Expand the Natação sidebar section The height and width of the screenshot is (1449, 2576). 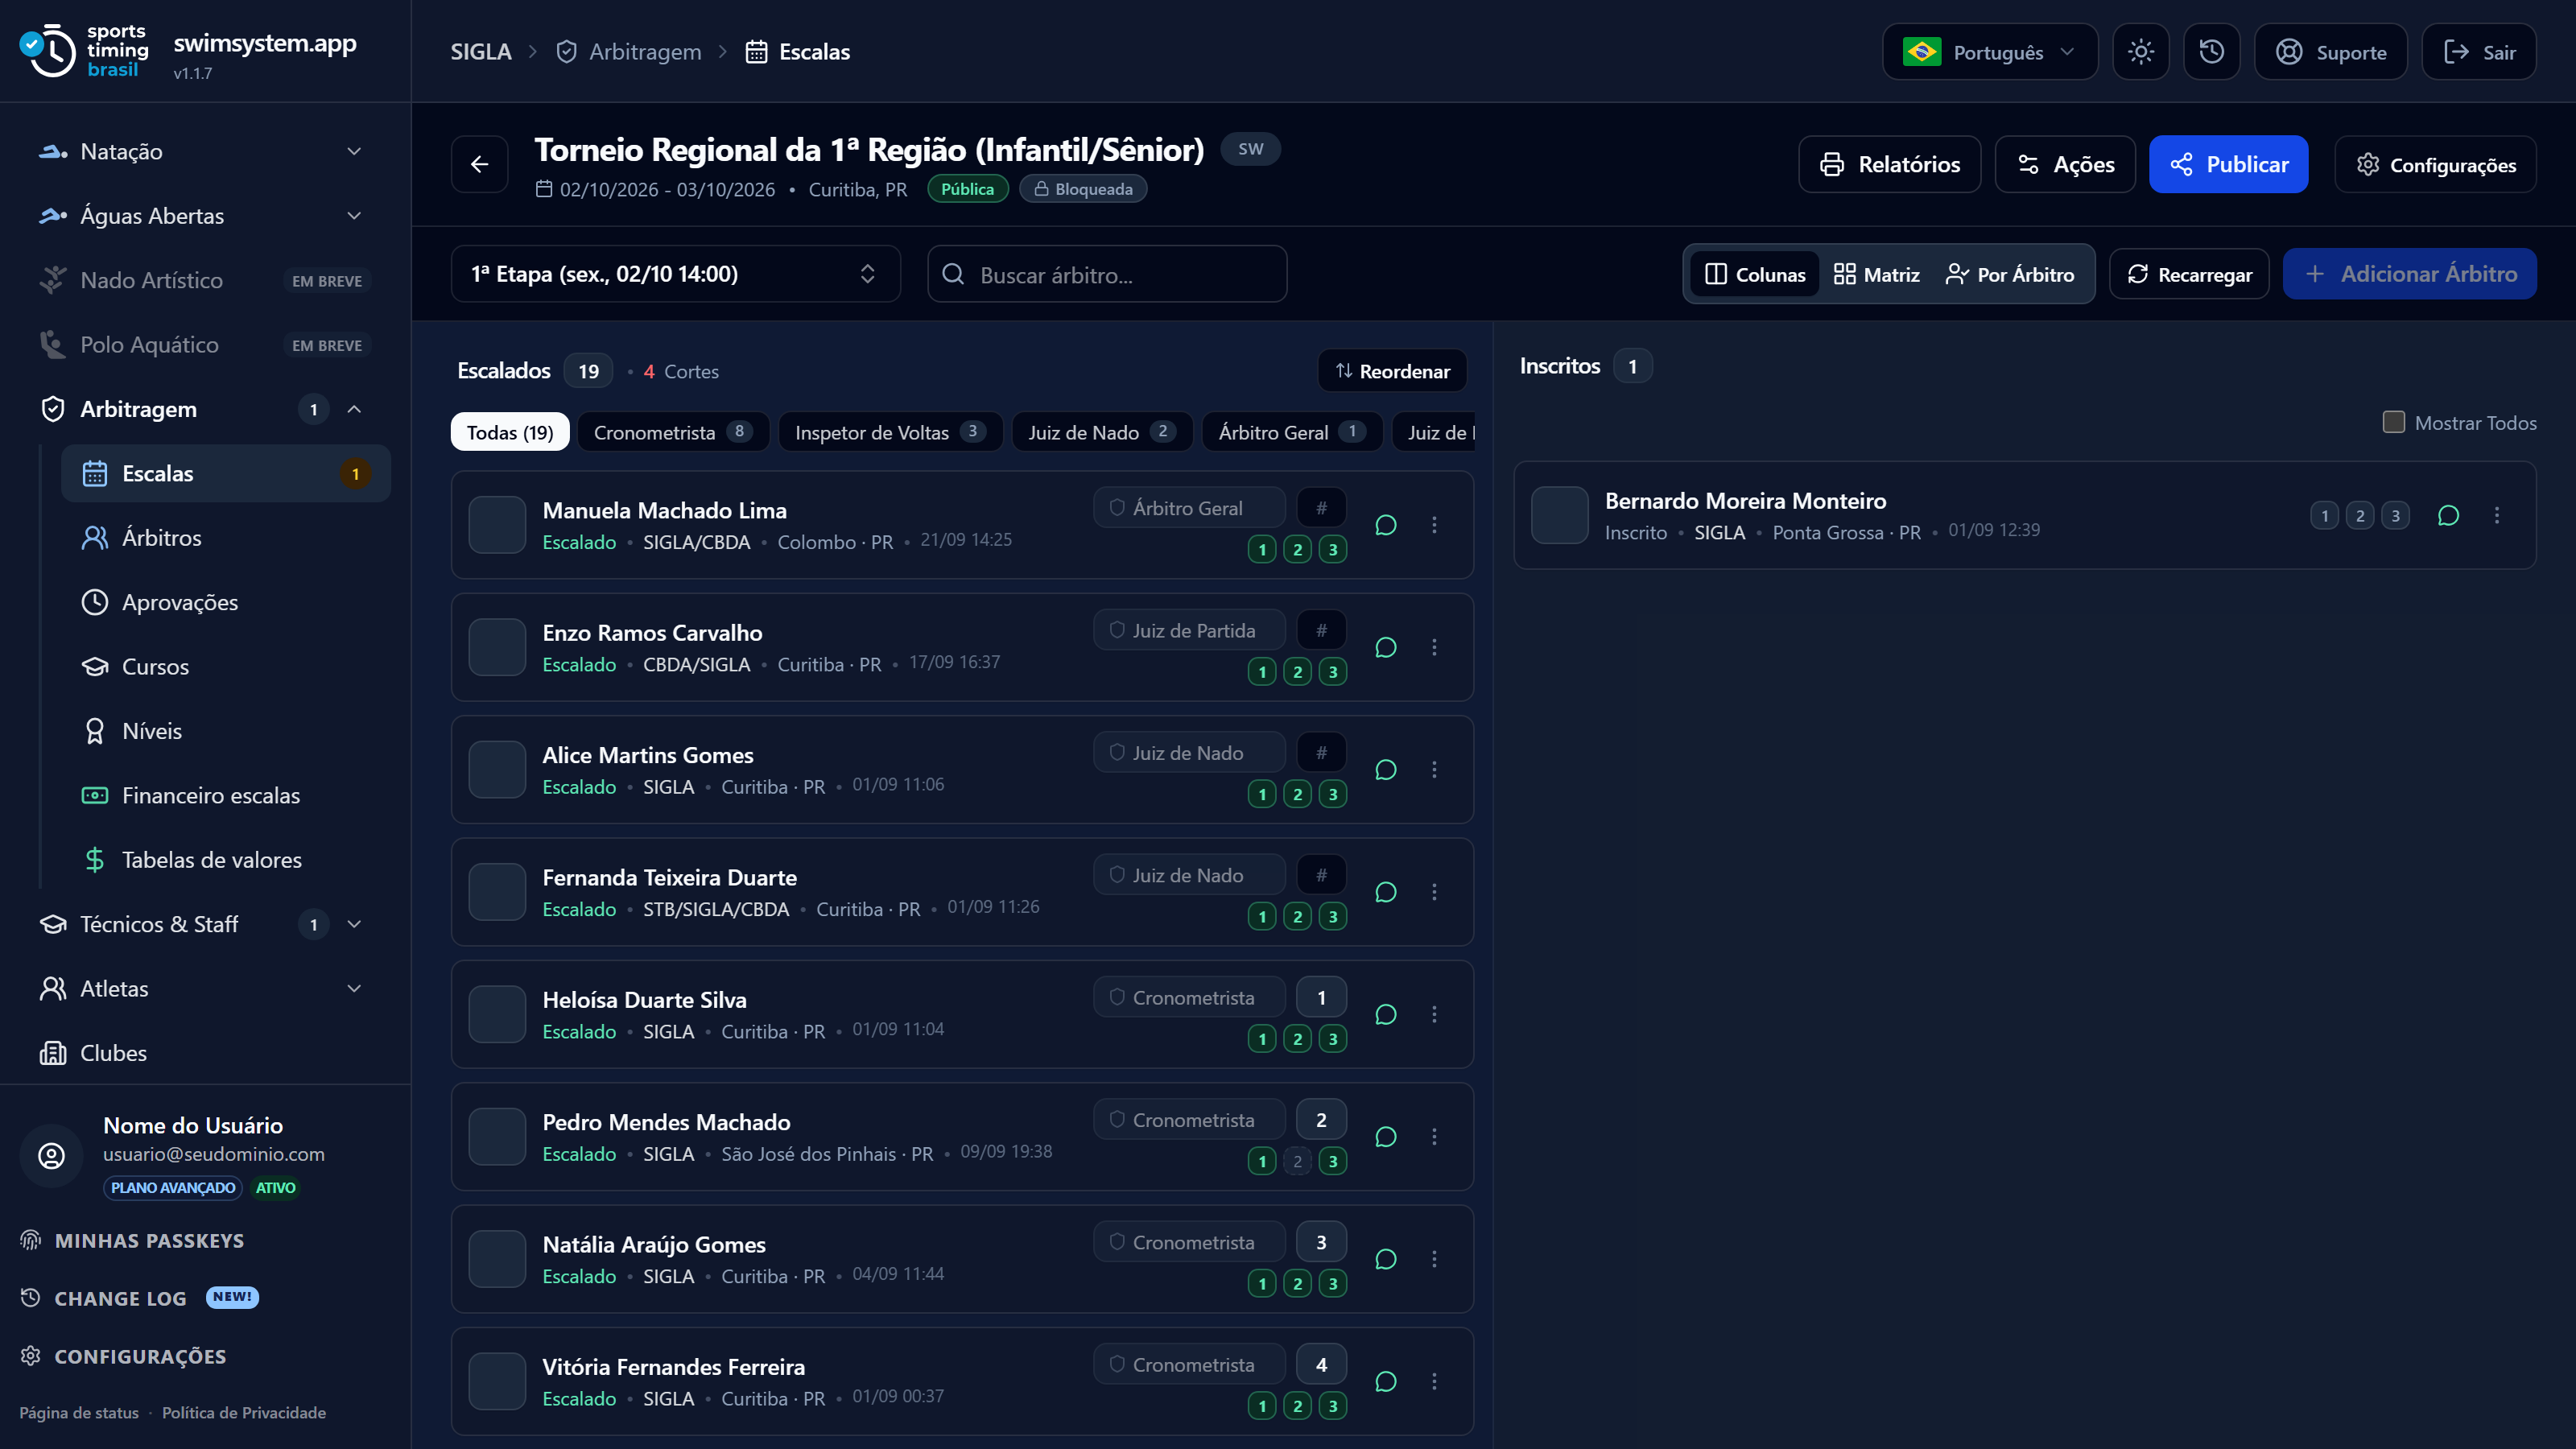click(x=205, y=151)
